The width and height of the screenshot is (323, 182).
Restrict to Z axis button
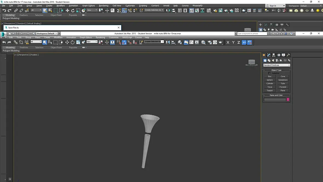pyautogui.click(x=238, y=42)
